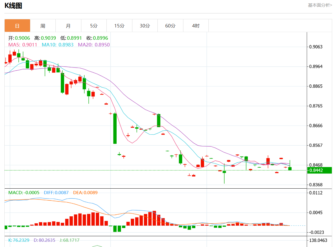Select the 日 daily chart tab
Screen dimensions: 333x247
pos(17,26)
